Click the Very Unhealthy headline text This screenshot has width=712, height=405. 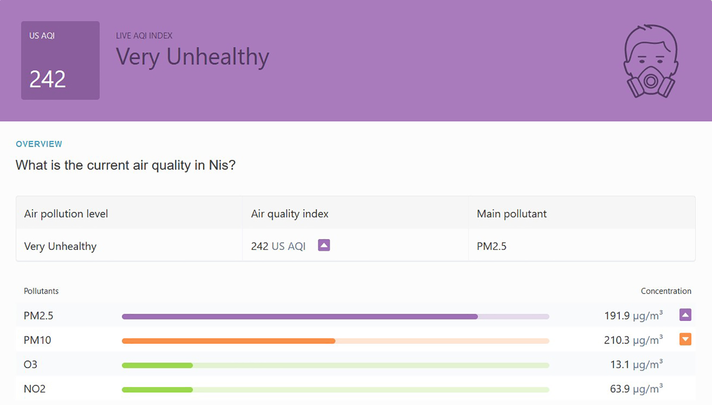click(x=192, y=57)
